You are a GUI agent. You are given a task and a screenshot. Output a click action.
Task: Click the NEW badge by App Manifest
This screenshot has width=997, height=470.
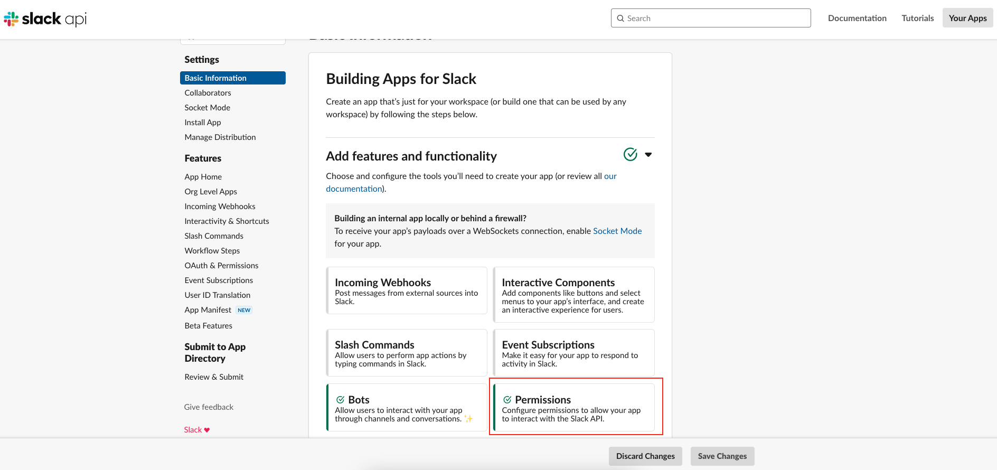[x=244, y=310]
